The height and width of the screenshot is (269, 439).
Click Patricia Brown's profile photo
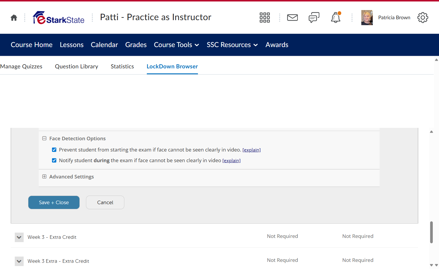(367, 18)
